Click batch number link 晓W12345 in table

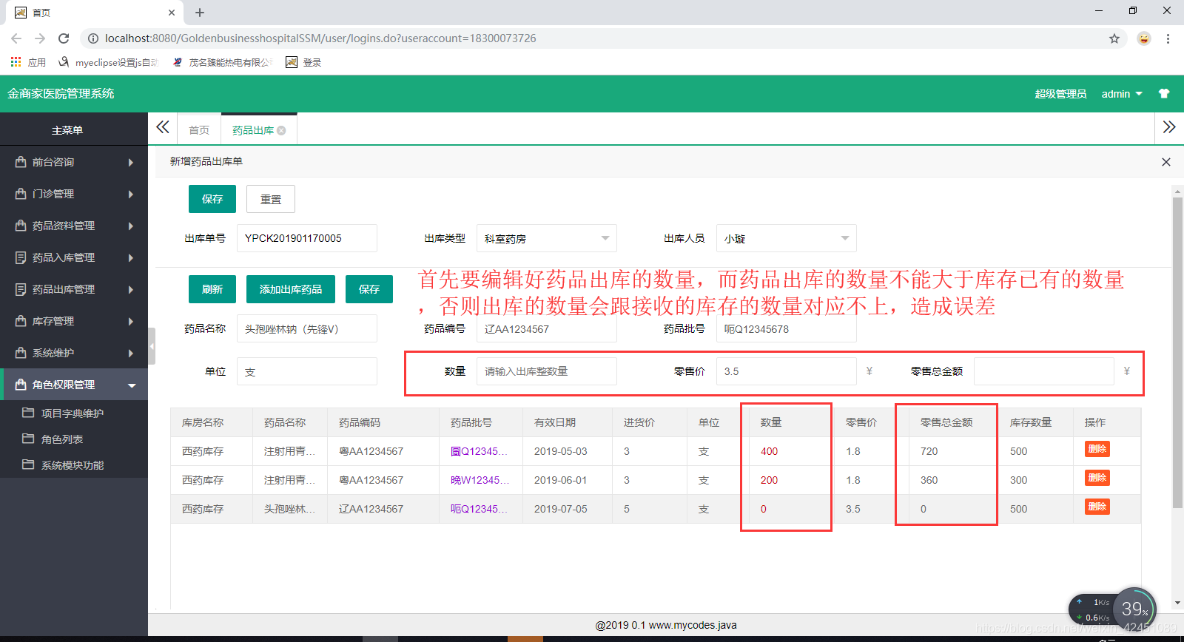(x=479, y=480)
